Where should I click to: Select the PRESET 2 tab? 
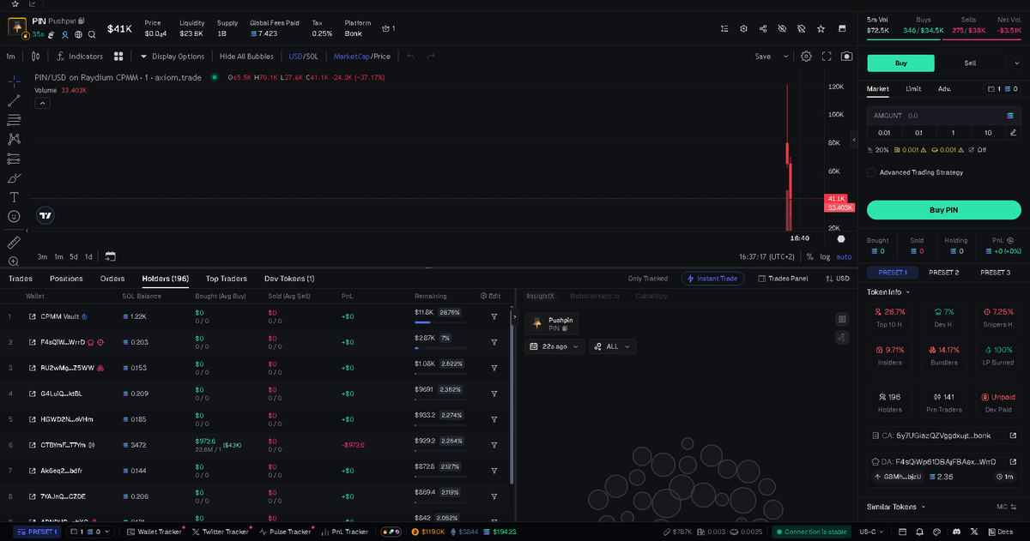point(944,272)
